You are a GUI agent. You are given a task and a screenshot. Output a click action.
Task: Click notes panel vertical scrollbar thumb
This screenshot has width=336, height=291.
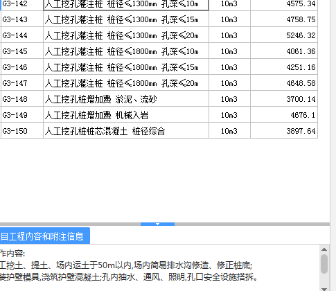coord(324,264)
